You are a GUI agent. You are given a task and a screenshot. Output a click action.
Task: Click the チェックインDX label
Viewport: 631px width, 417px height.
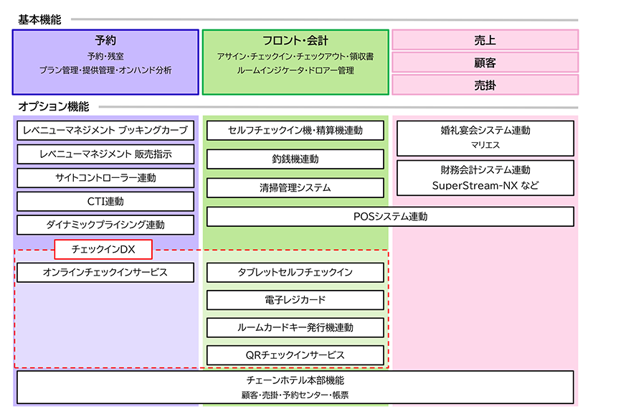(x=103, y=249)
